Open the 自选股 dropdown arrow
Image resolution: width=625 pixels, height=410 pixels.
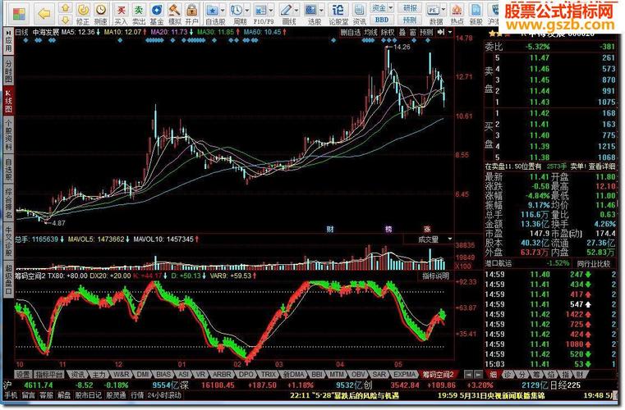[x=223, y=10]
